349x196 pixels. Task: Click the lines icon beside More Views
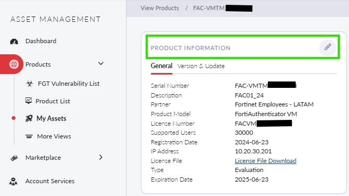(x=29, y=136)
